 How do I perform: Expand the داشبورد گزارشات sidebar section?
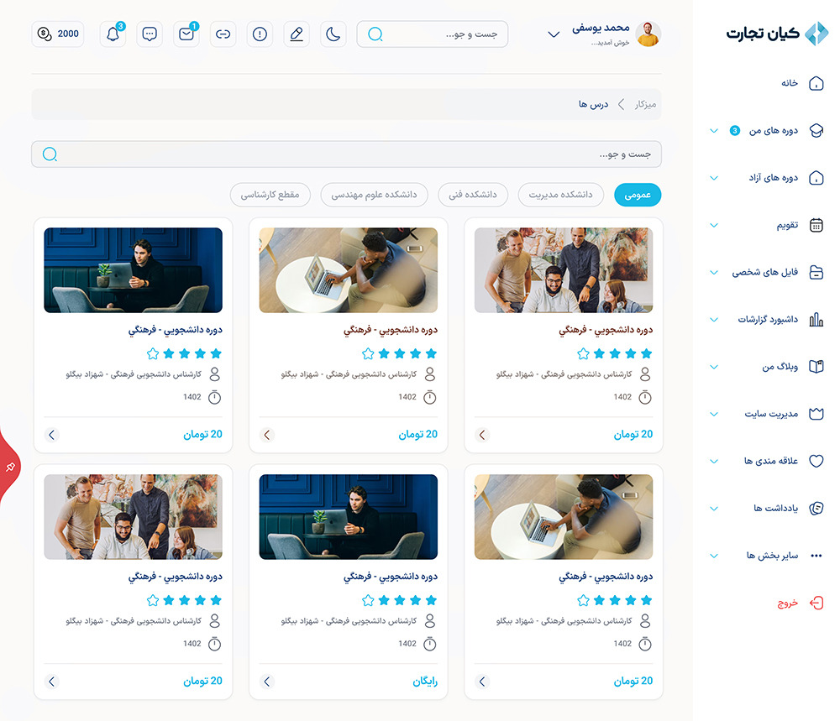(766, 320)
